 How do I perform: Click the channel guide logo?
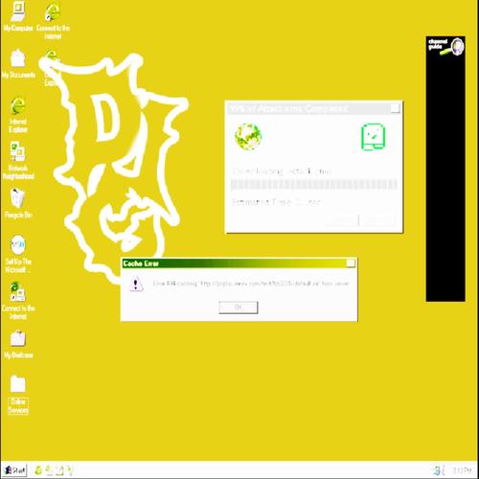pos(445,47)
